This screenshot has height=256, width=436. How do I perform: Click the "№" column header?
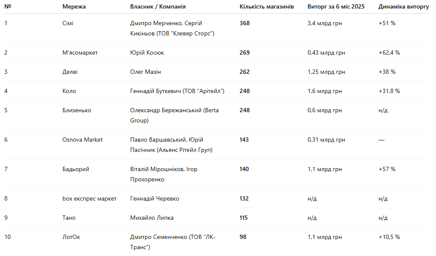coord(8,7)
